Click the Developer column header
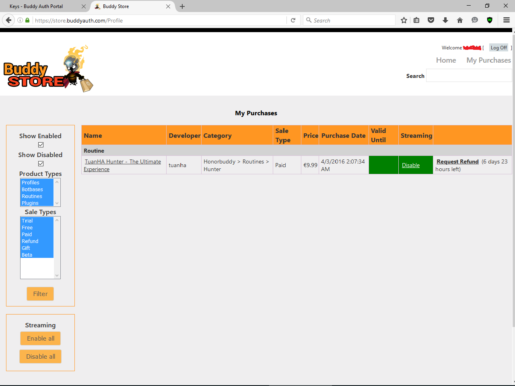 [x=185, y=136]
